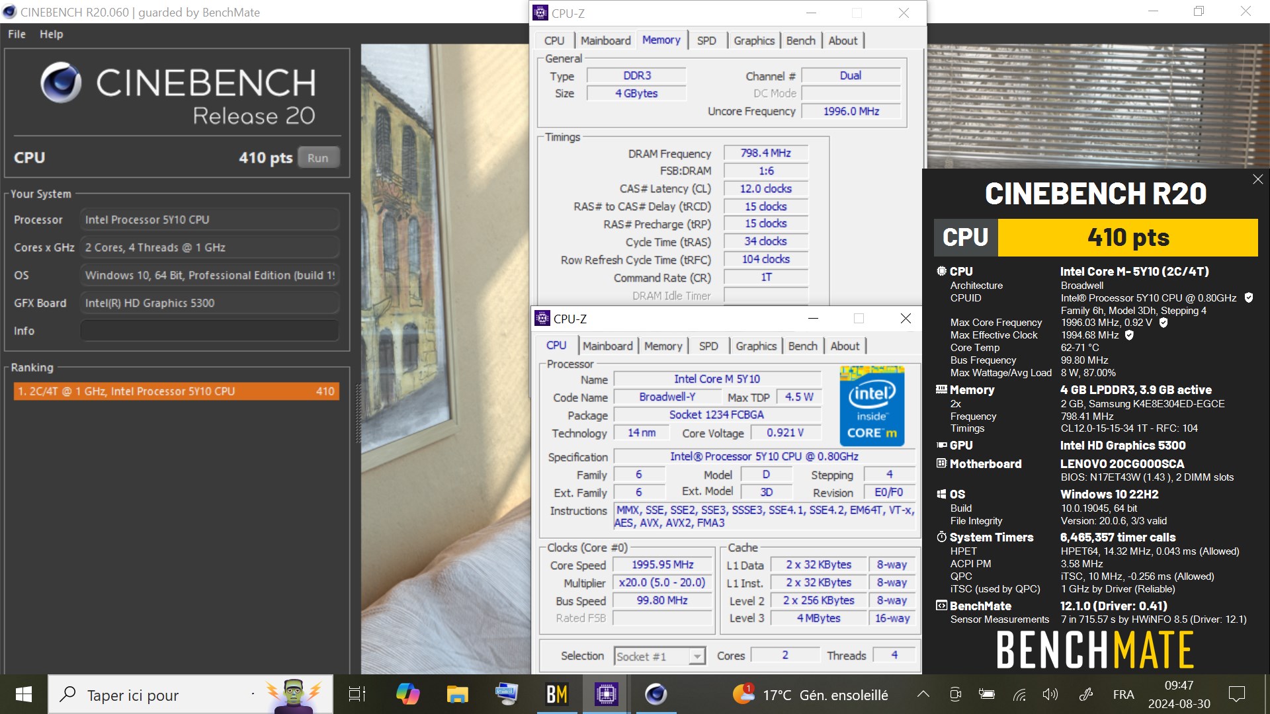Open Mainboard tab in lower CPU-Z window
1270x714 pixels.
coord(607,346)
